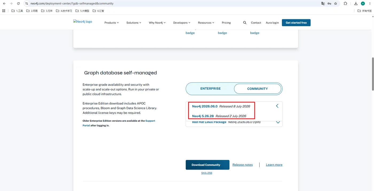Open the 2.网易 bookmark folder
Image resolution: width=374 pixels, height=191 pixels.
pyautogui.click(x=32, y=11)
